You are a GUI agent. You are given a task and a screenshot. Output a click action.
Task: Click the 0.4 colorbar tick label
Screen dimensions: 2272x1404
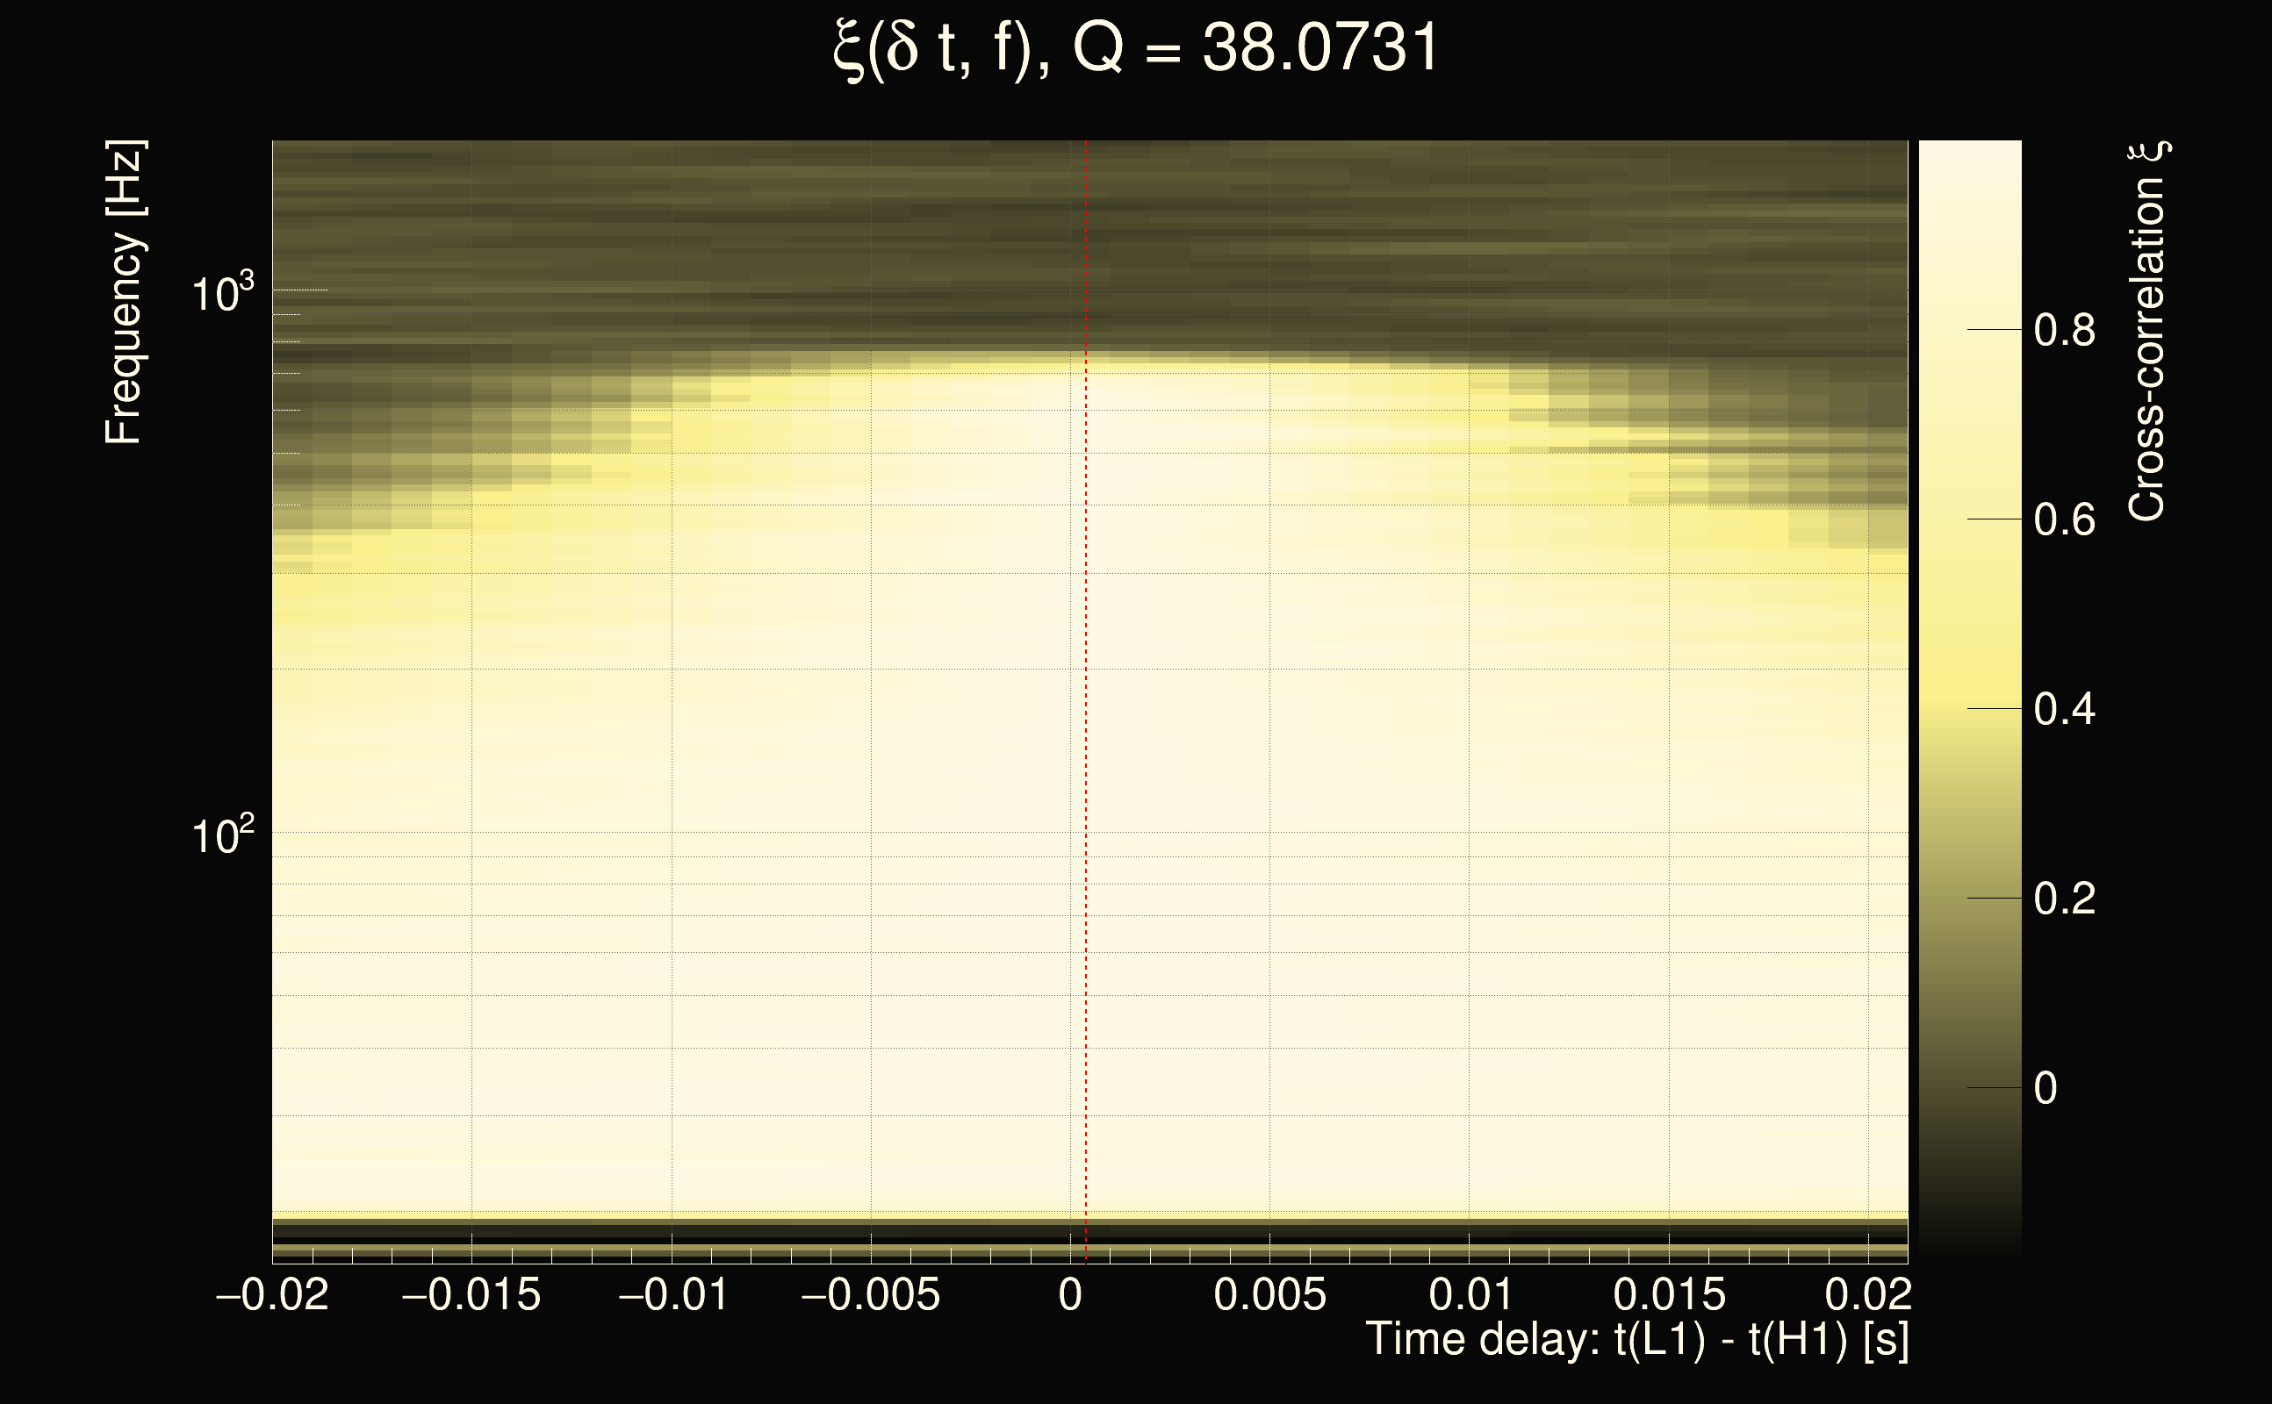coord(2064,709)
